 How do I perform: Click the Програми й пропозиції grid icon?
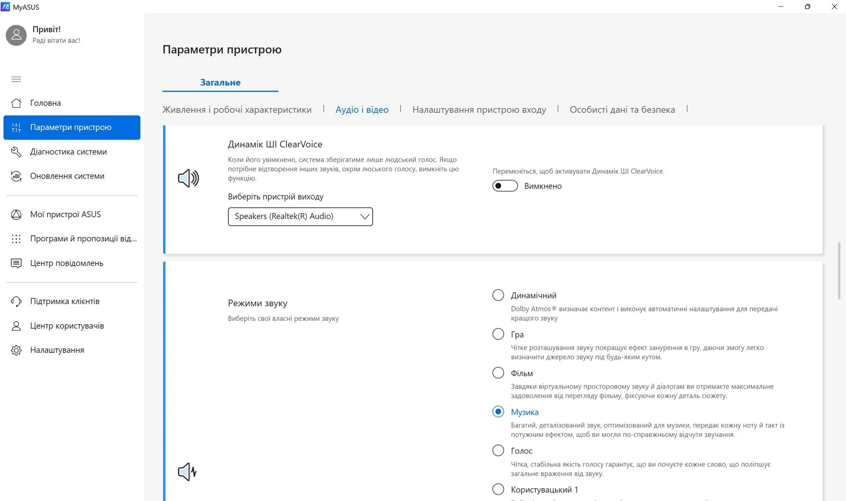(x=16, y=239)
